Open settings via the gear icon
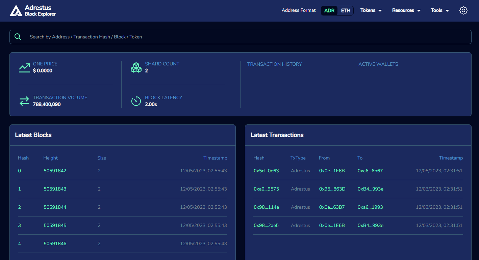Image resolution: width=479 pixels, height=260 pixels. click(463, 10)
